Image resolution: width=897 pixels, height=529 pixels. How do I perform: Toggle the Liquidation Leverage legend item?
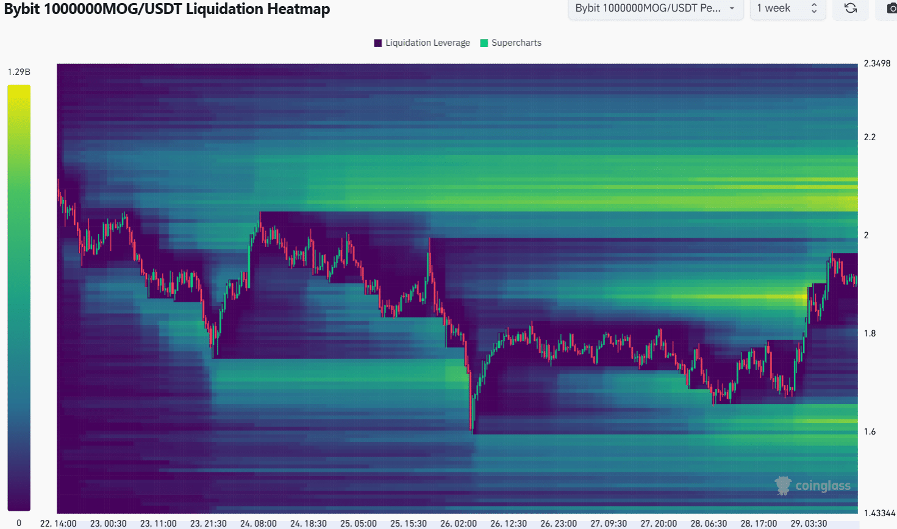[x=422, y=43]
